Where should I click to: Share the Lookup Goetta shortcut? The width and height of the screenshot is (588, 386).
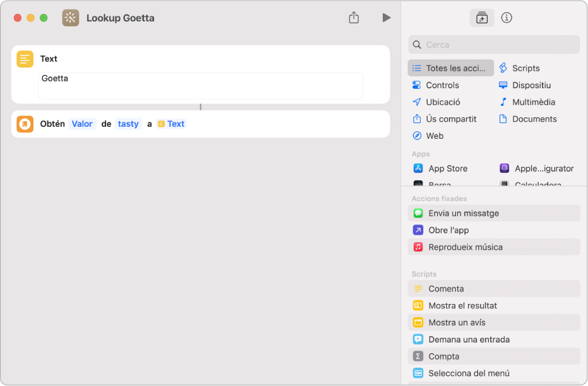click(x=354, y=18)
